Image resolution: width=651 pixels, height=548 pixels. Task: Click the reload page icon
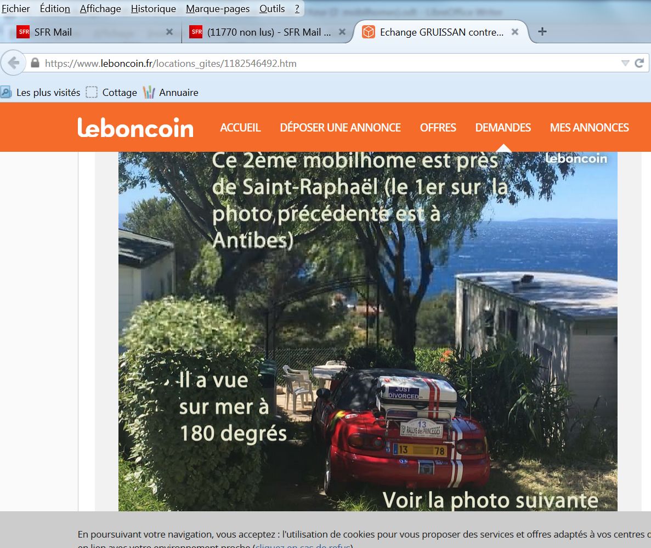tap(639, 63)
